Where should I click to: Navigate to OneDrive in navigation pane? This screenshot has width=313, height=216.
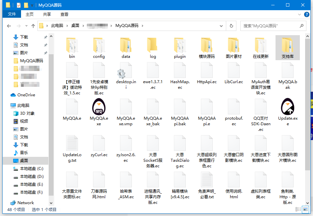[26, 95]
